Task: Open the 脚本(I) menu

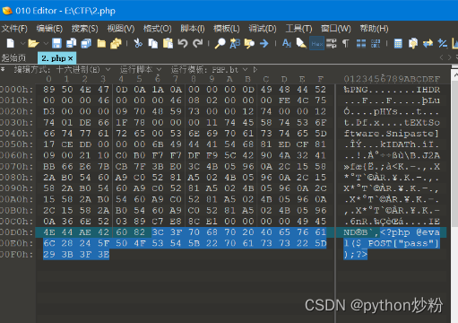Action: click(x=193, y=29)
